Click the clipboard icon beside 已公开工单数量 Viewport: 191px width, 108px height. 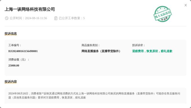56,18
